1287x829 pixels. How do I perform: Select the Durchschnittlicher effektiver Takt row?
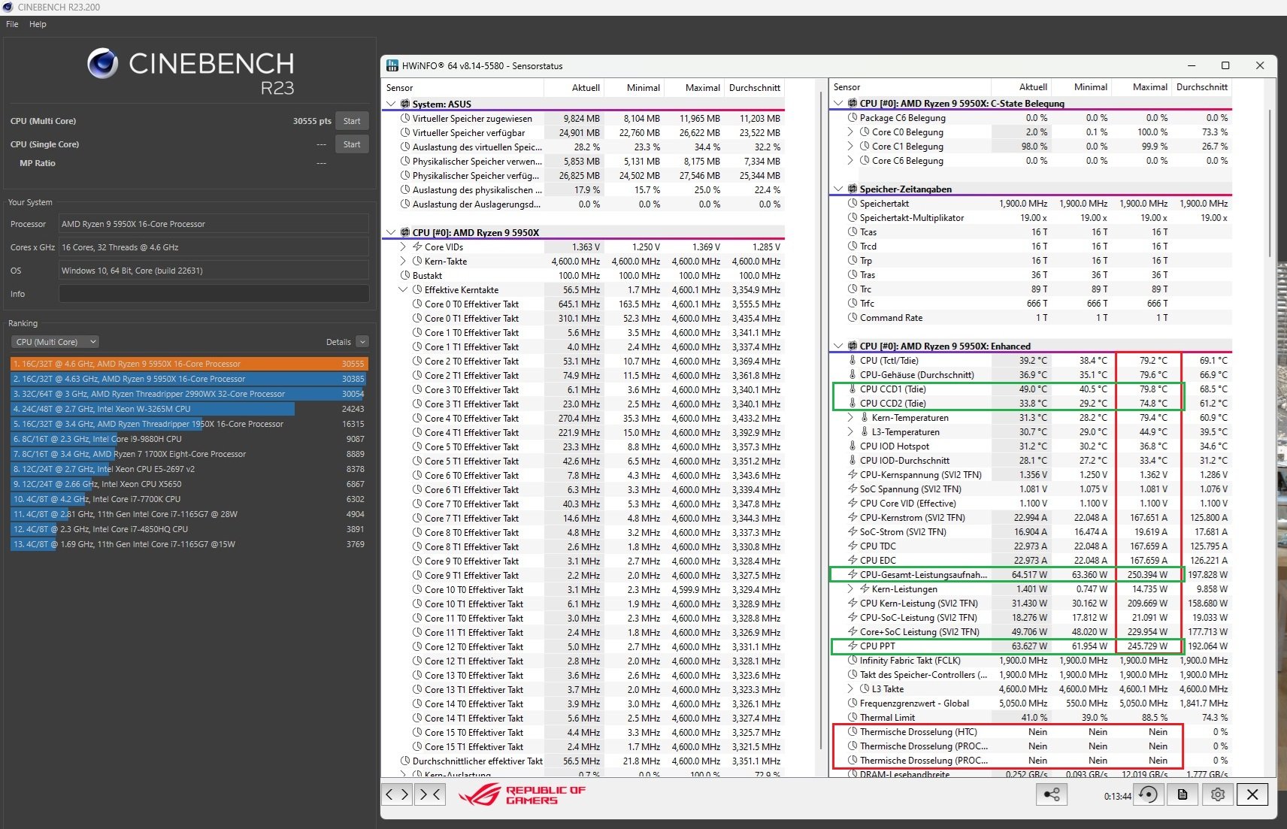pos(584,761)
